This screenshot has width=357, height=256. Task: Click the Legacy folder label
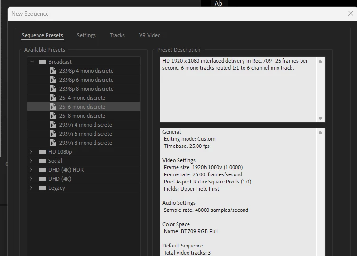tap(56, 188)
